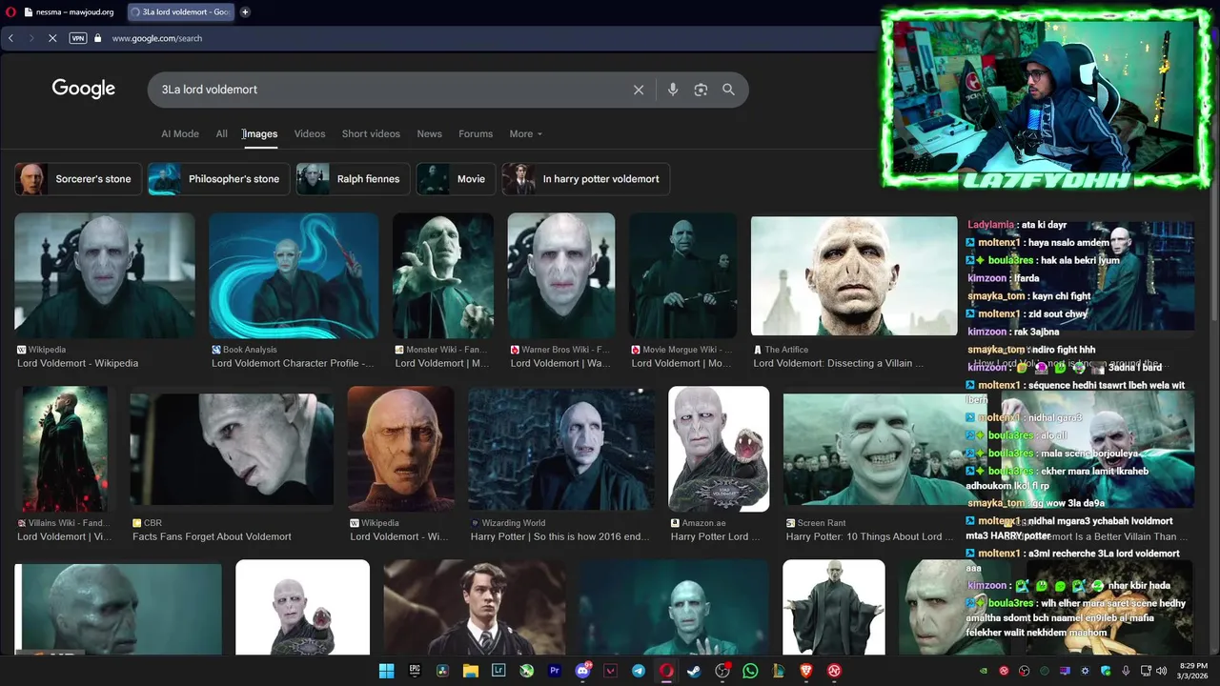Open DaVinci Resolve from the taskbar

pos(442,671)
